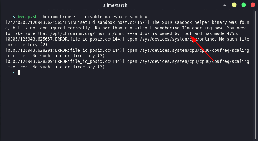
Task: Click the vertical scrollbar on right edge
Action: tap(255, 74)
